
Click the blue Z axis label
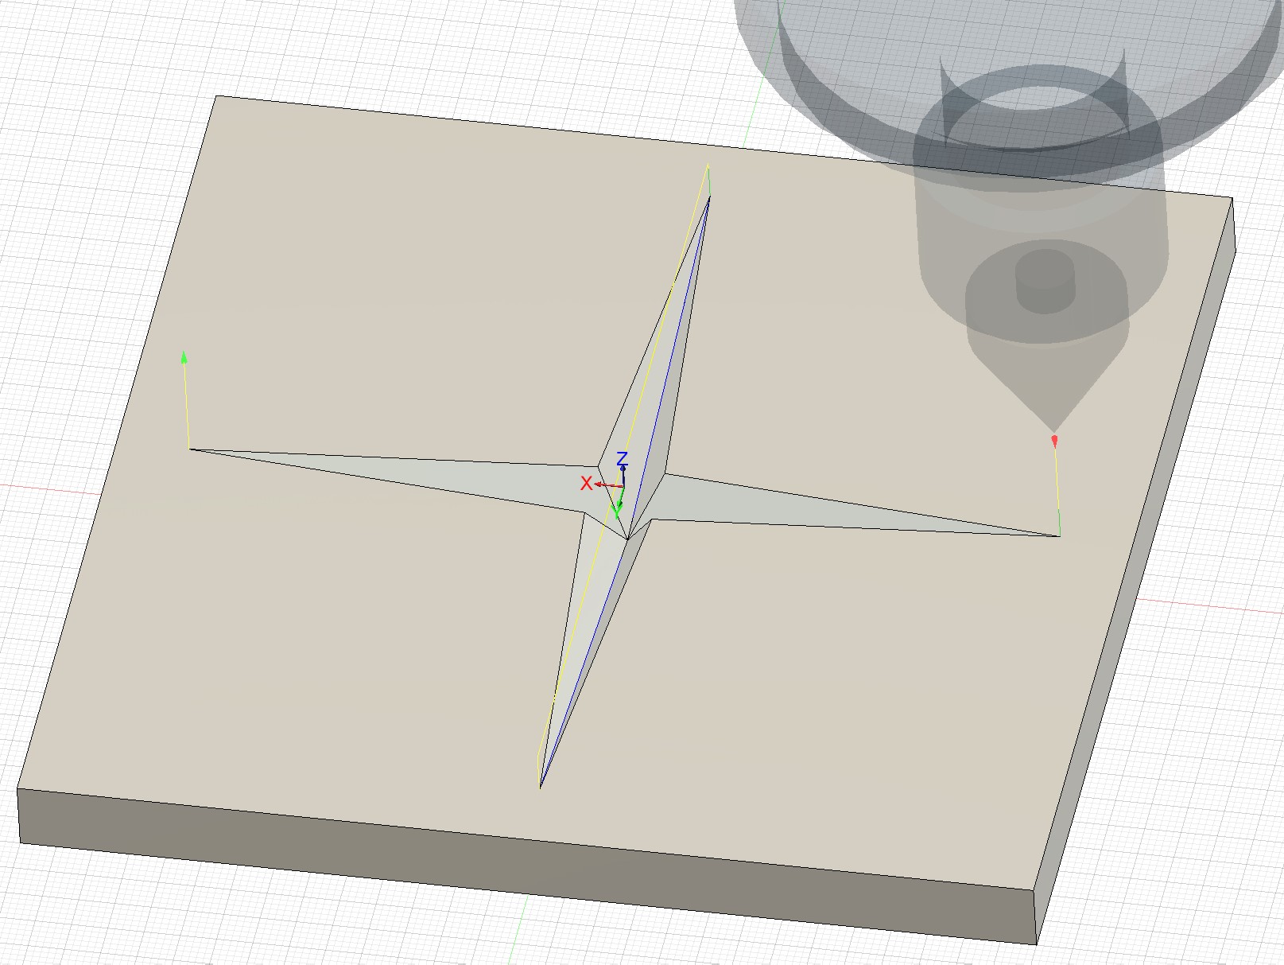pos(623,458)
